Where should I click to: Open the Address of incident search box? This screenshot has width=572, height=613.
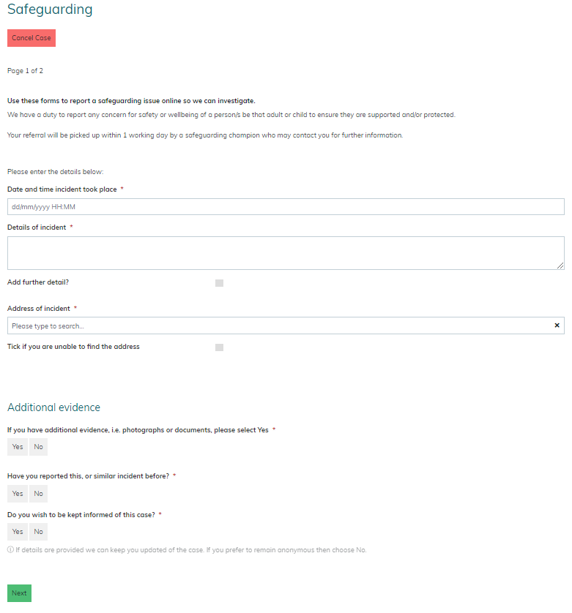[278, 326]
